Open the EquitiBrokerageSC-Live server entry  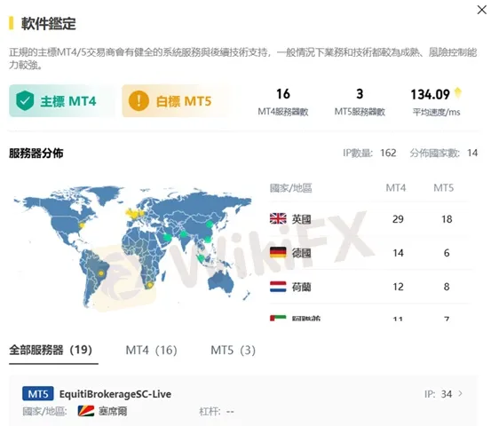243,401
